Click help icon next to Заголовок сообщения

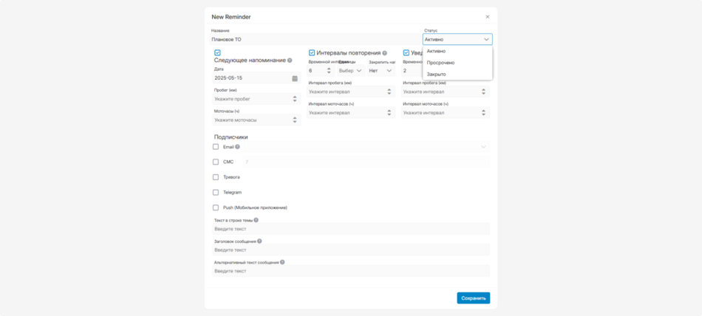pyautogui.click(x=259, y=241)
